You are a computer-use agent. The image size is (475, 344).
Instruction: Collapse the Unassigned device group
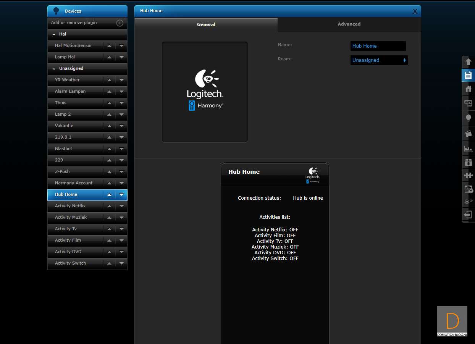click(54, 69)
